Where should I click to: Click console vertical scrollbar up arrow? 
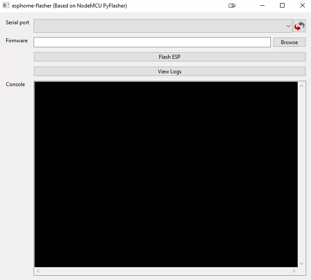302,86
